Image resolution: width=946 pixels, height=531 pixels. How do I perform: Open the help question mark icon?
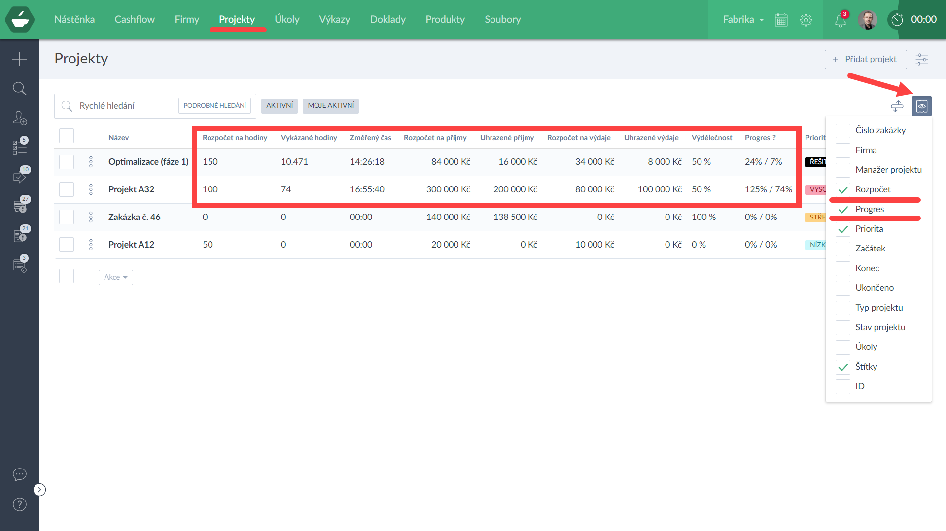[x=19, y=504]
